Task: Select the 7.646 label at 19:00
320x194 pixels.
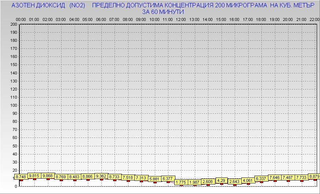Action: [x=275, y=177]
